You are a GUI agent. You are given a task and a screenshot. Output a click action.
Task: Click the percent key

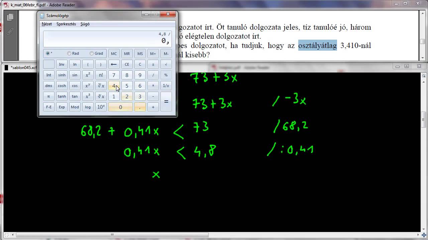(166, 75)
